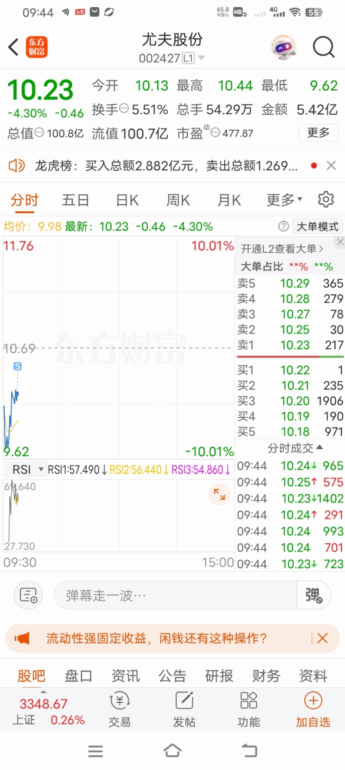This screenshot has width=345, height=770.
Task: Open the 东方财富 logo icon
Action: coord(37,47)
